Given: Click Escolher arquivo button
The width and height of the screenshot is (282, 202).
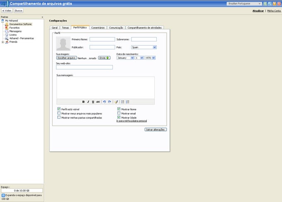Looking at the screenshot, I should click(x=66, y=58).
